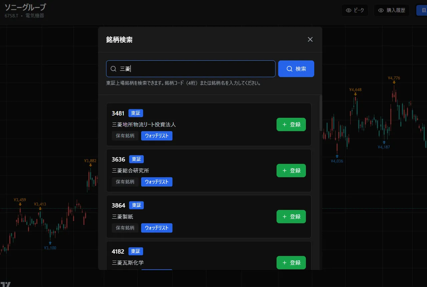Screen dimensions: 427x287
Task: Toggle 保有銘柄 on the 3481 card
Action: pyautogui.click(x=125, y=136)
